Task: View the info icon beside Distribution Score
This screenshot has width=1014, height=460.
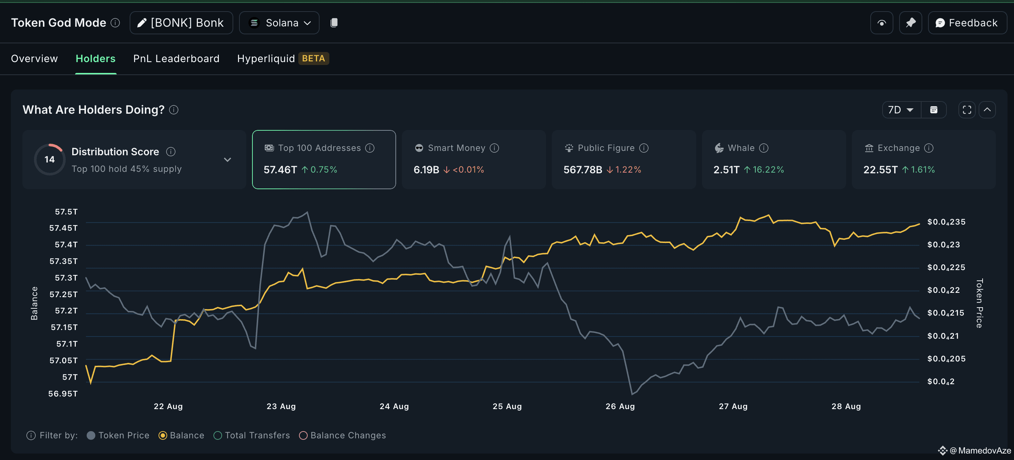Action: pos(171,152)
